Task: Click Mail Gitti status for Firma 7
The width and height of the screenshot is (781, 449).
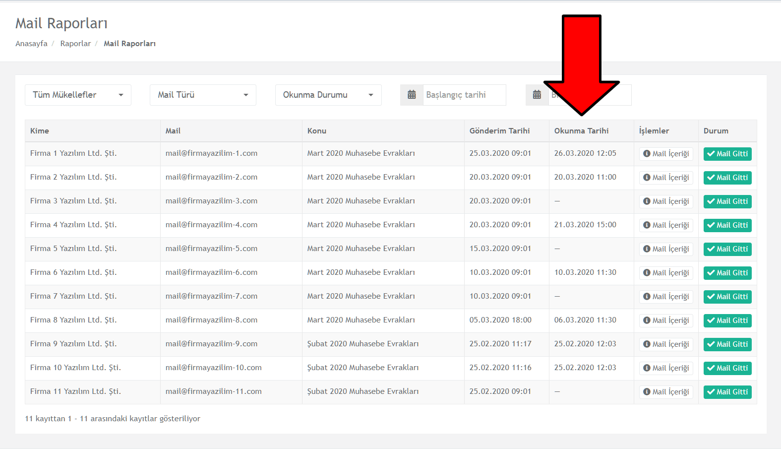Action: 727,297
